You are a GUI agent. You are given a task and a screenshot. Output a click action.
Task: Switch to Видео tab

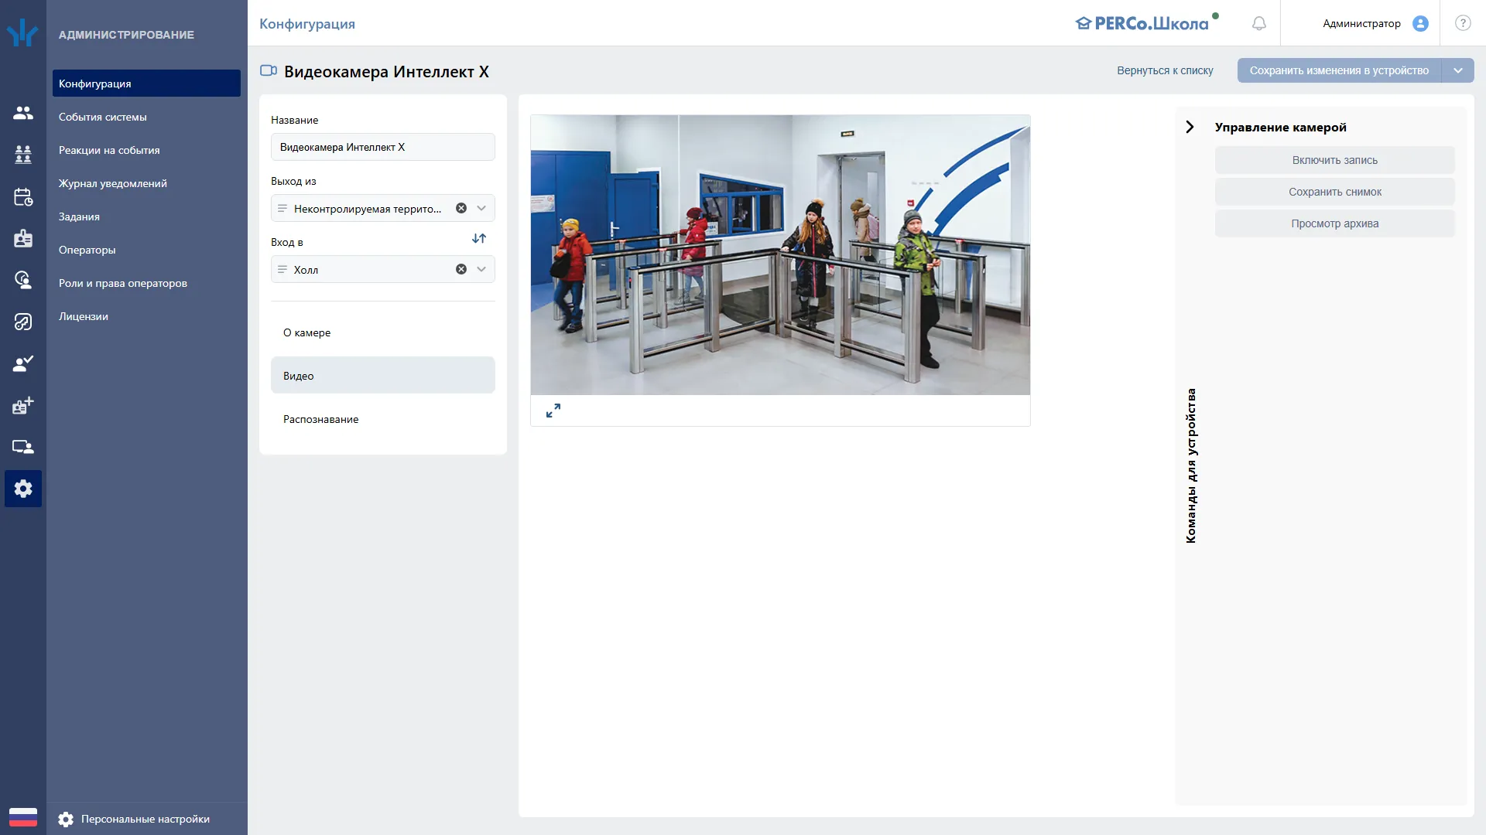(x=383, y=376)
